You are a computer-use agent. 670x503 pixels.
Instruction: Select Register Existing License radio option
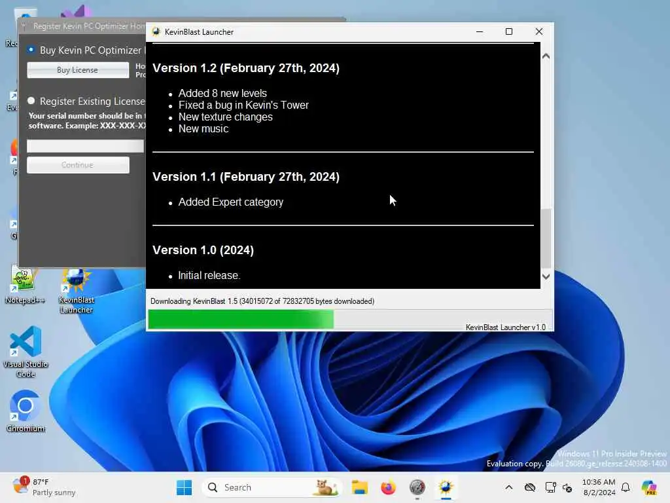tap(31, 101)
